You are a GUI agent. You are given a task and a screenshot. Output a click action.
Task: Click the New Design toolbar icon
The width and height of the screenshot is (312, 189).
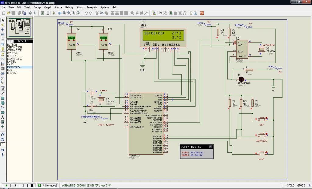tap(4, 13)
